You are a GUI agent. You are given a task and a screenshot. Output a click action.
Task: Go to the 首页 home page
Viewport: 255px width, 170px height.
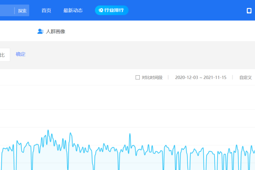(x=46, y=10)
